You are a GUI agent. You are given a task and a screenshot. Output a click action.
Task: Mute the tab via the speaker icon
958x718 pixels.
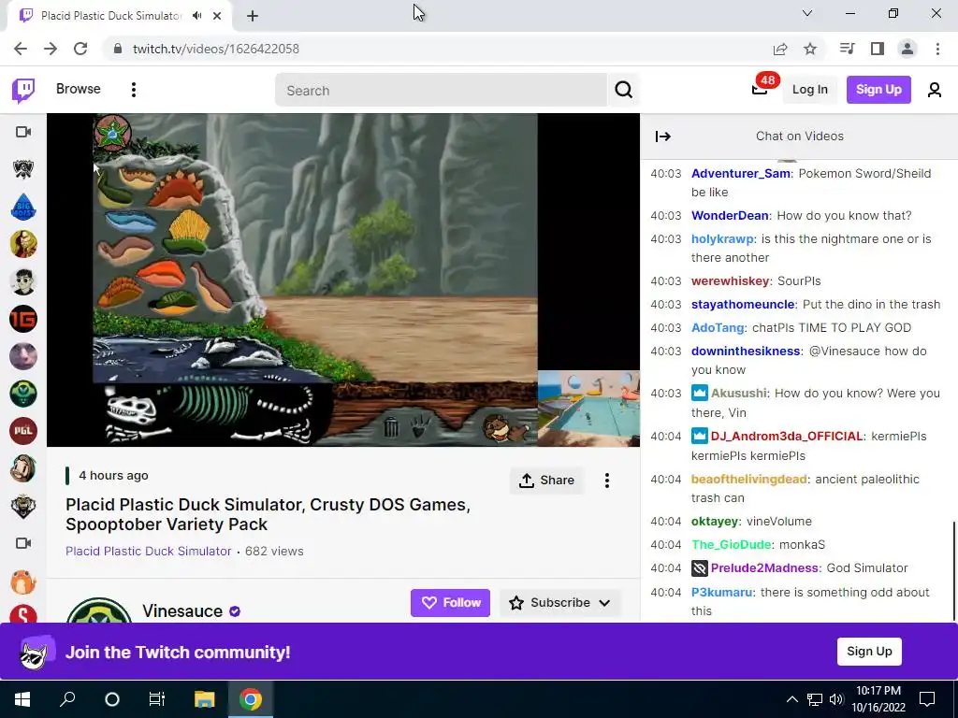coord(196,16)
